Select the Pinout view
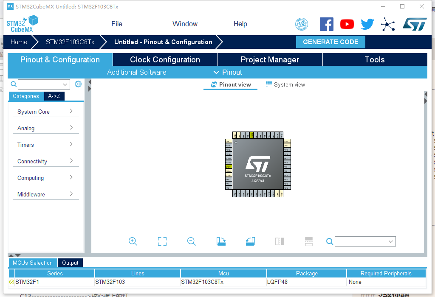 pyautogui.click(x=231, y=85)
